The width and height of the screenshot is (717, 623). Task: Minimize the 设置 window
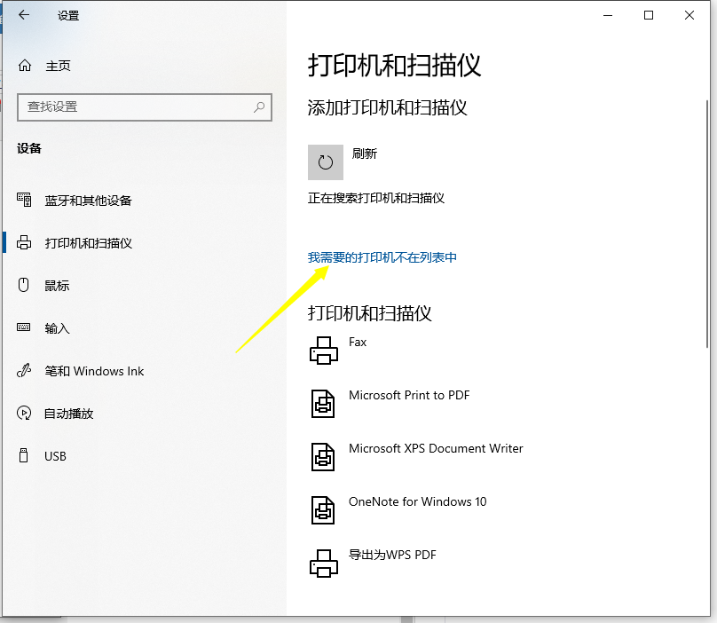[x=608, y=16]
